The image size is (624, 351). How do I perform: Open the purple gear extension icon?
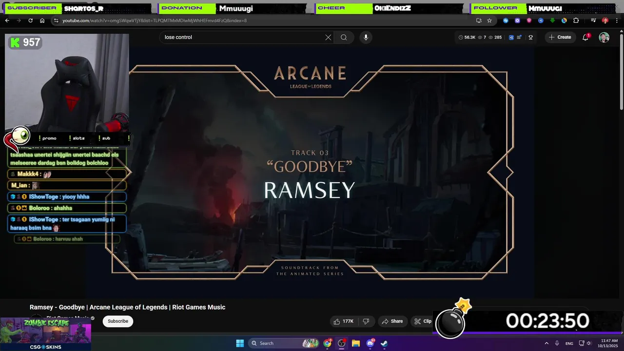point(517,20)
